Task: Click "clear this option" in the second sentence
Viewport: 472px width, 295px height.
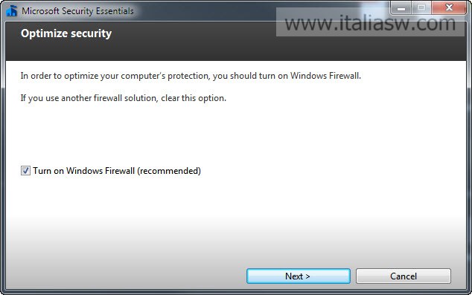Action: pyautogui.click(x=194, y=98)
